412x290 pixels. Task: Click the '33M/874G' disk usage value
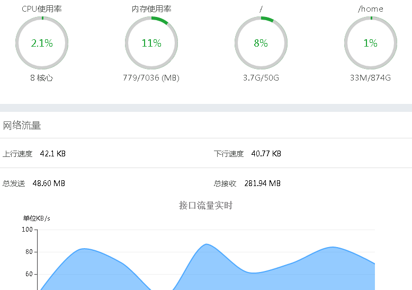point(371,78)
